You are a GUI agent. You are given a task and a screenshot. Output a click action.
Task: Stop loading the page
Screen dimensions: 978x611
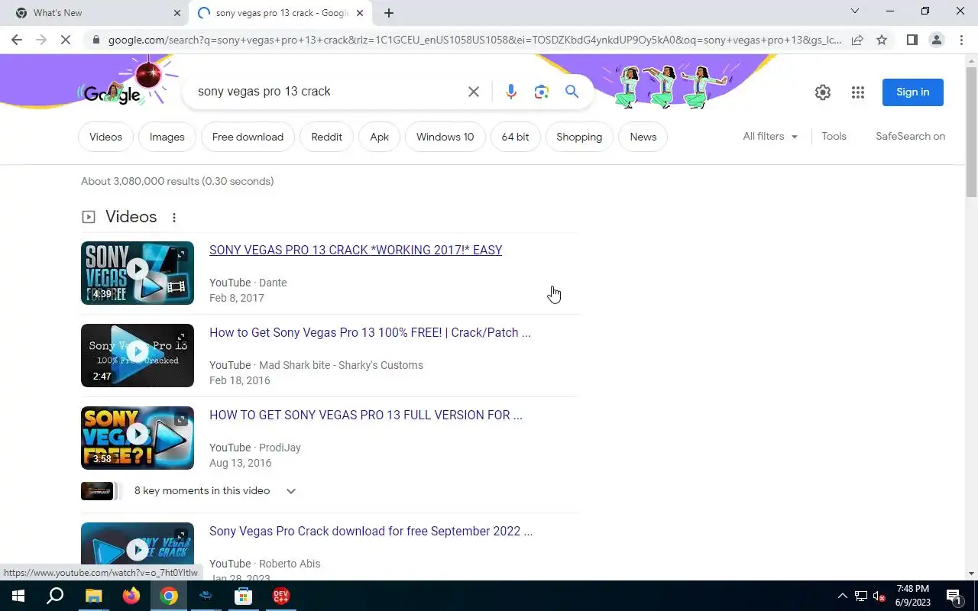click(66, 40)
